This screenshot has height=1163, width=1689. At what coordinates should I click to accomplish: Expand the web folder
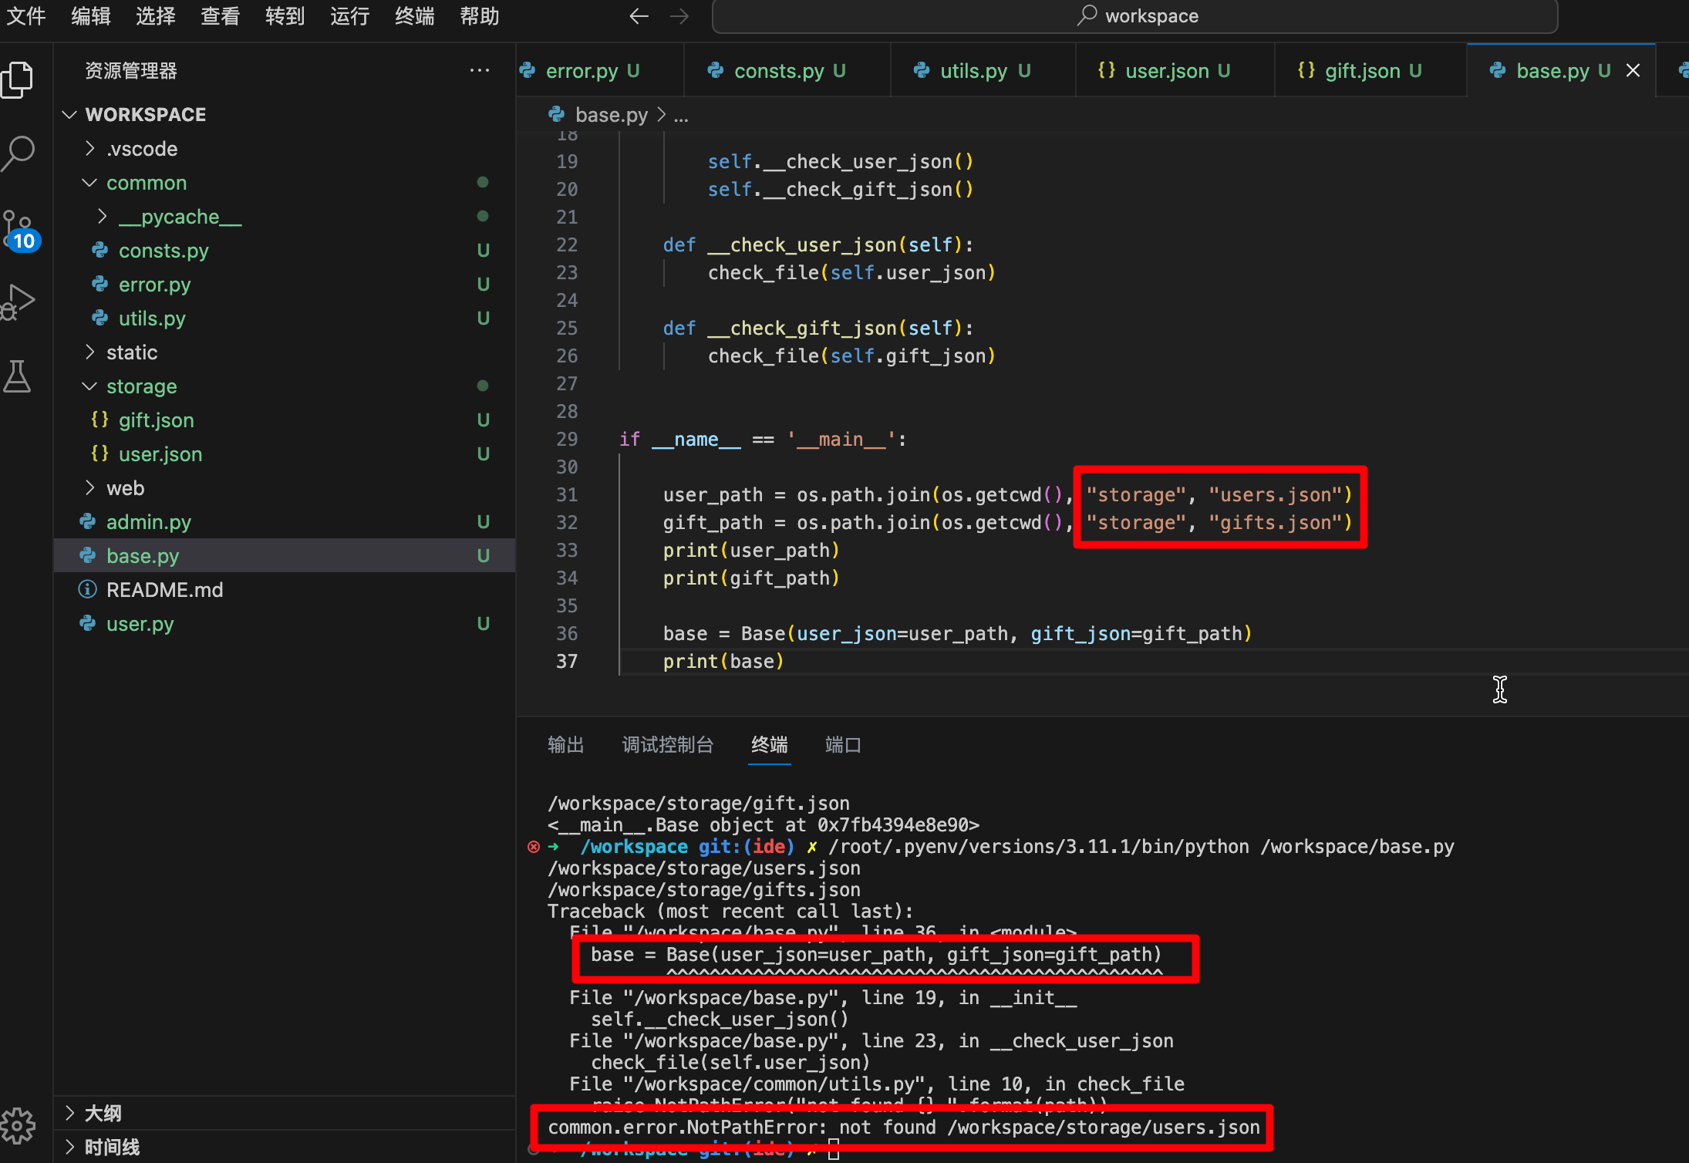click(285, 488)
